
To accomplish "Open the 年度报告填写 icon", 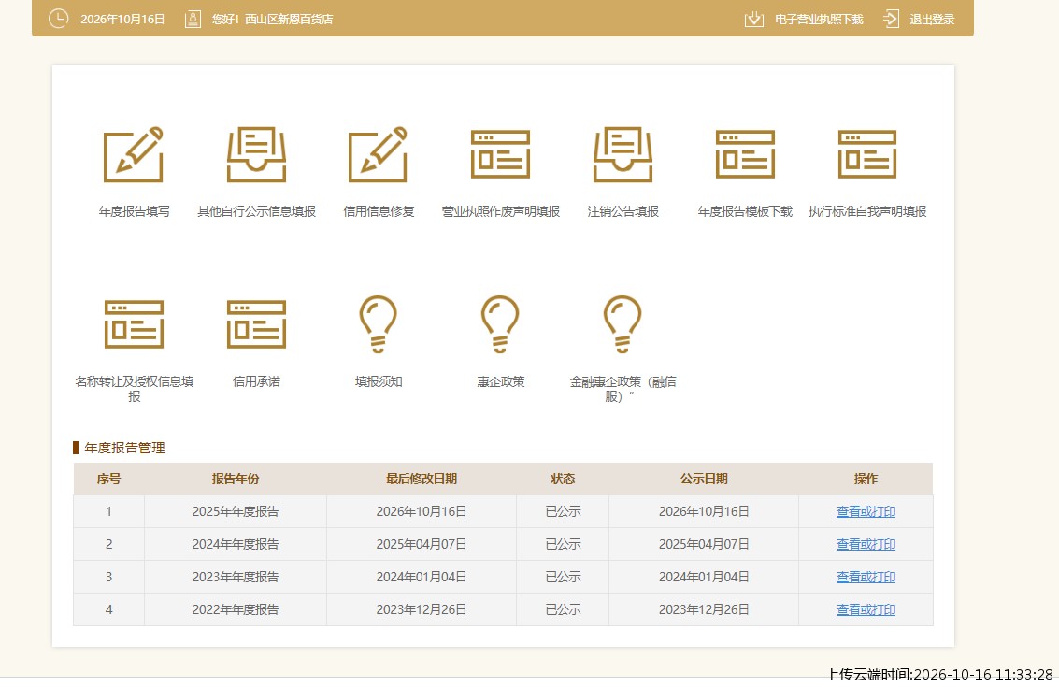I will 134,155.
